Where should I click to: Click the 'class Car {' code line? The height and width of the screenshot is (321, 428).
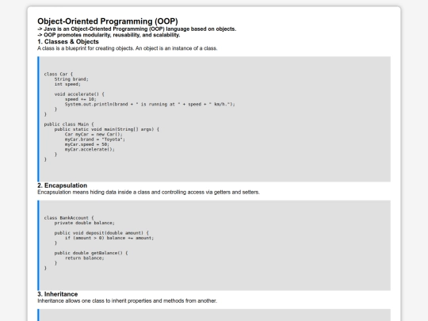tap(59, 74)
